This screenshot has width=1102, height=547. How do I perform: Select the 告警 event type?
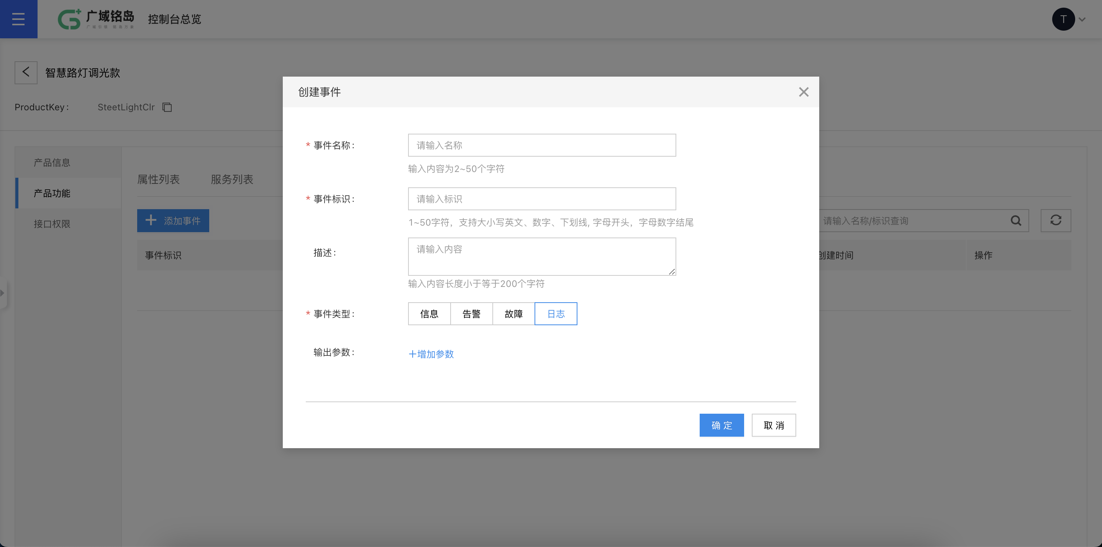tap(471, 313)
